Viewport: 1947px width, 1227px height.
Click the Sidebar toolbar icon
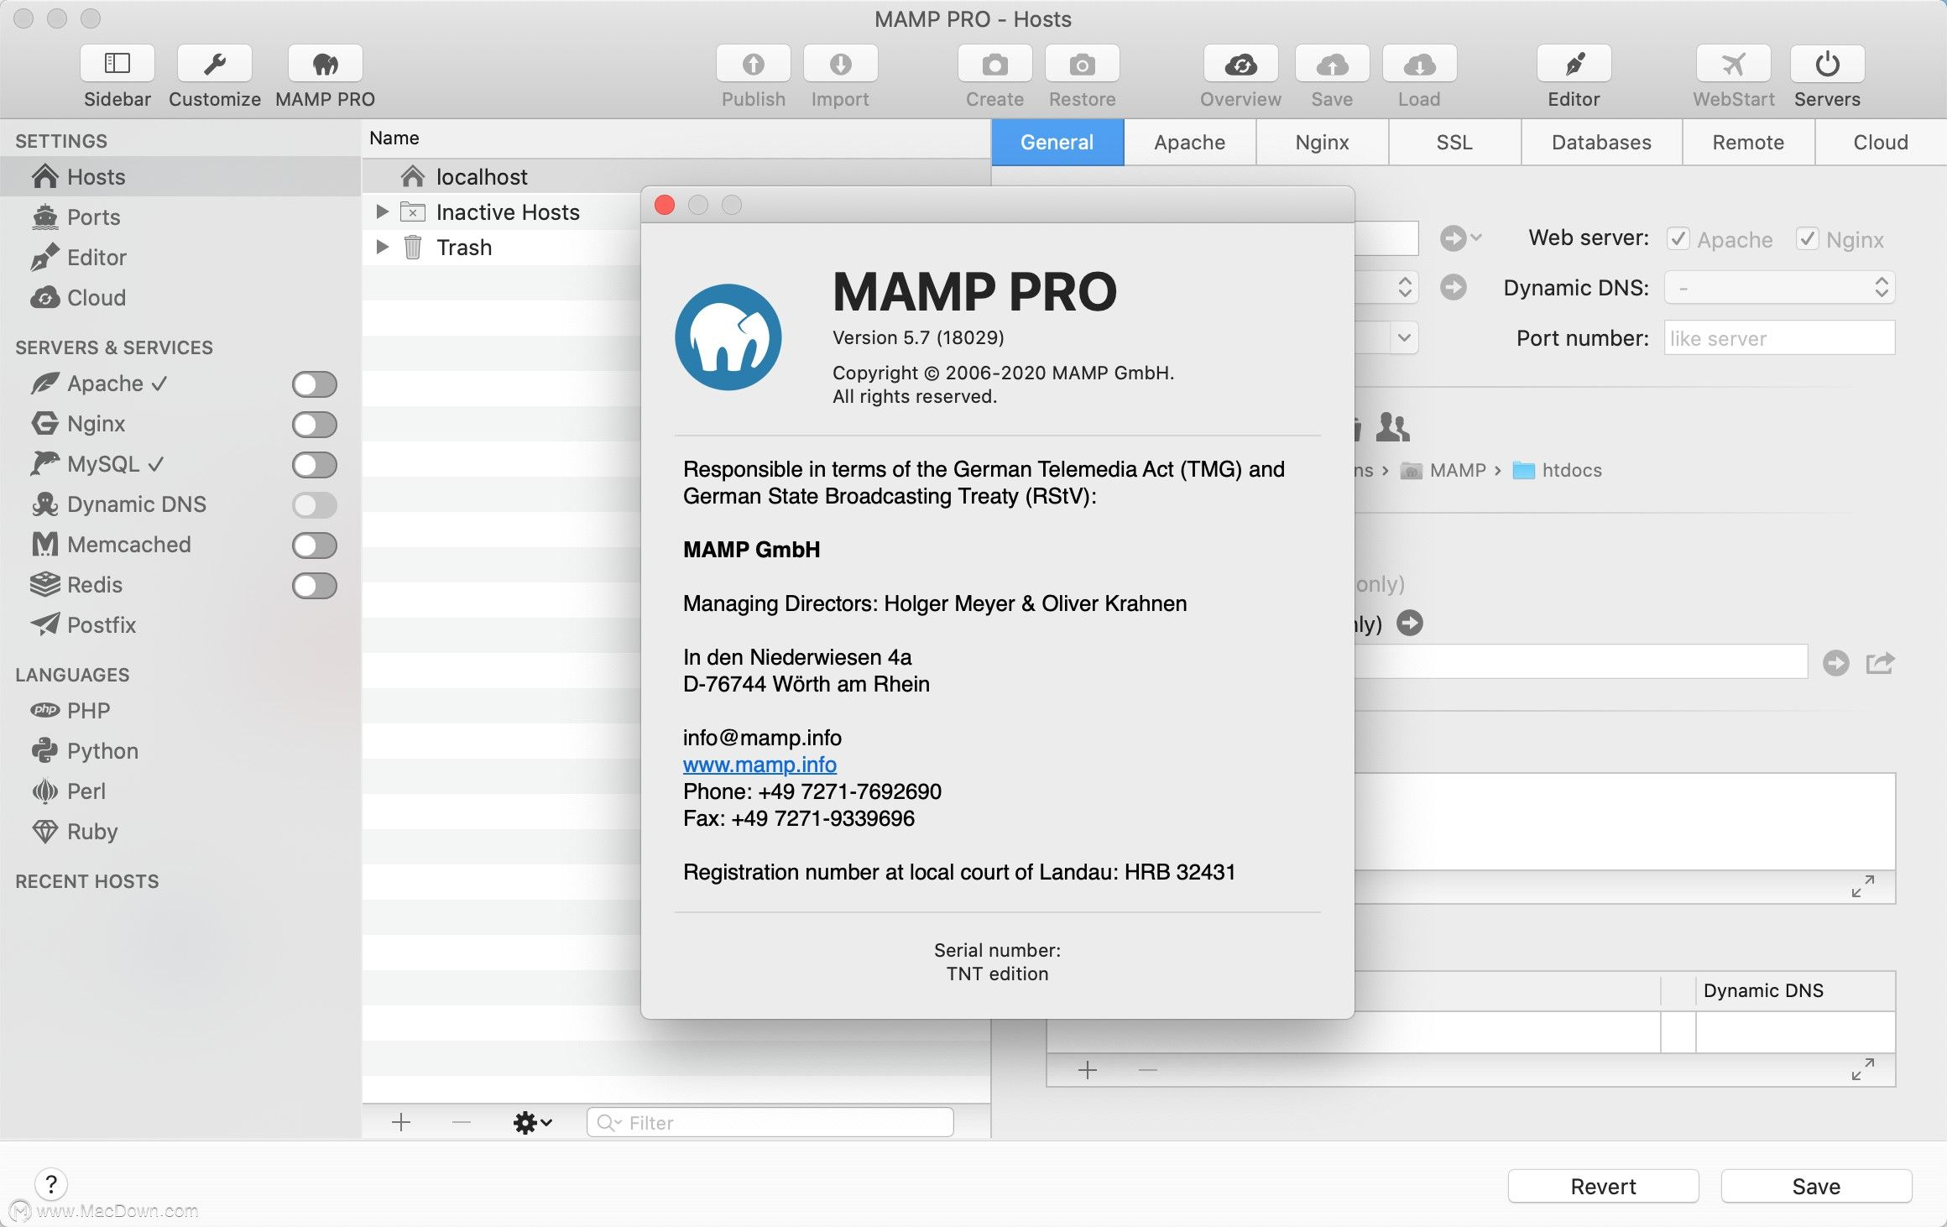point(117,64)
